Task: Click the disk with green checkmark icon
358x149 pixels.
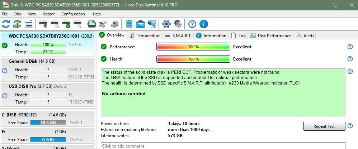Action: tap(66, 24)
